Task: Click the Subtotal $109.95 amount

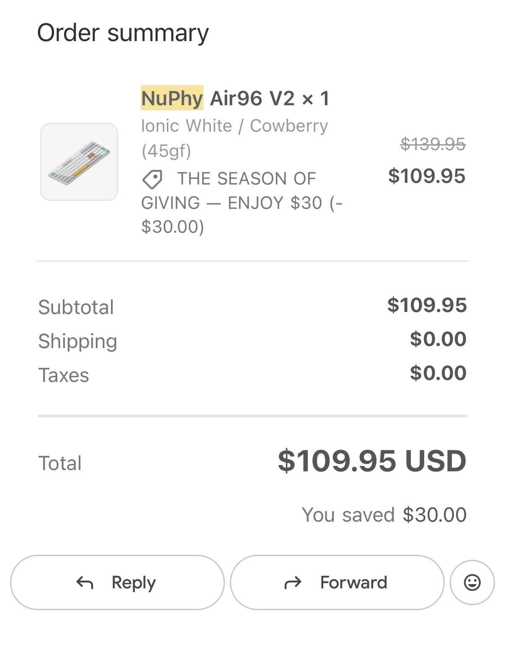Action: pos(427,305)
